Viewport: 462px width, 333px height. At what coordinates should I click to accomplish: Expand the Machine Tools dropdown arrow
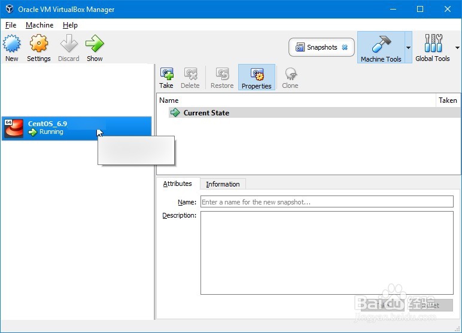coord(408,47)
